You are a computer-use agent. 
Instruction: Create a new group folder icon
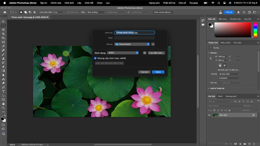coord(245,144)
